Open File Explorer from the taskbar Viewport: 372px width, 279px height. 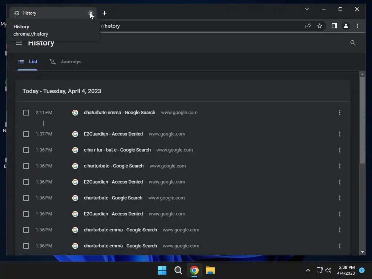[x=210, y=270]
